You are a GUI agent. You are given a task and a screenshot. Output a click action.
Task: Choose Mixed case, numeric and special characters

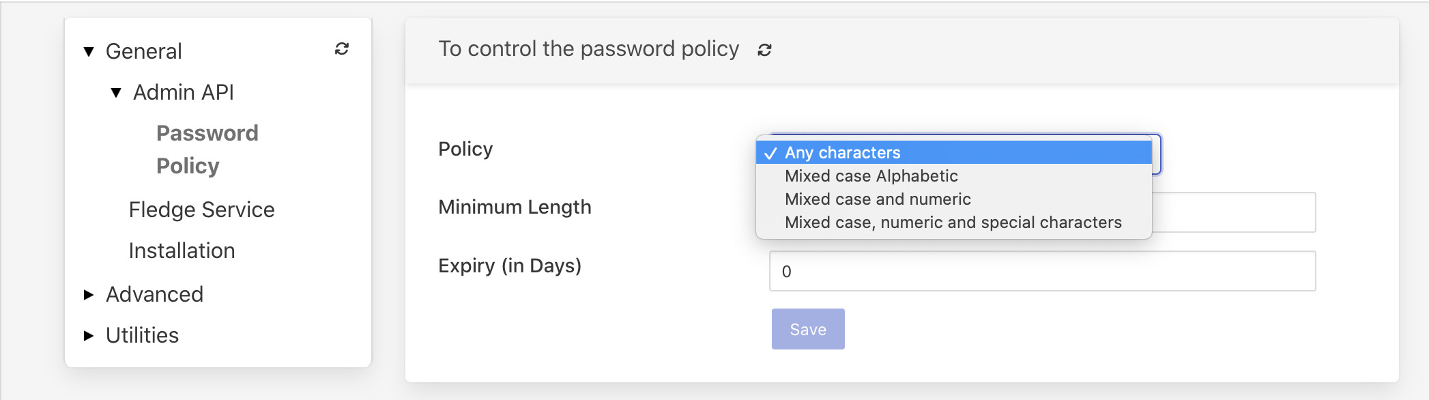(x=953, y=222)
